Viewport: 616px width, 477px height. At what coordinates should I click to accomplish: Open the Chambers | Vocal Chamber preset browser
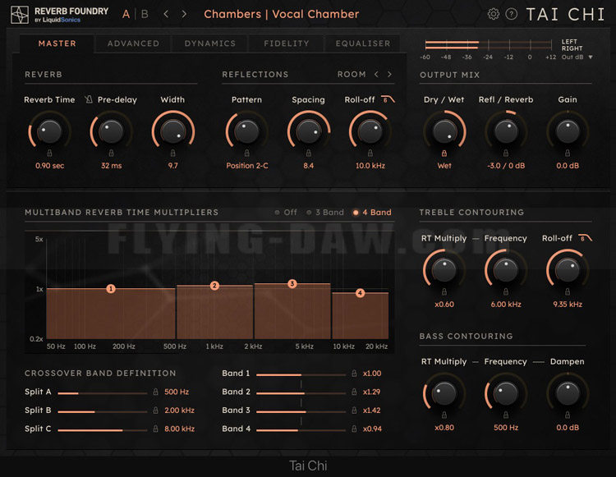tap(281, 14)
